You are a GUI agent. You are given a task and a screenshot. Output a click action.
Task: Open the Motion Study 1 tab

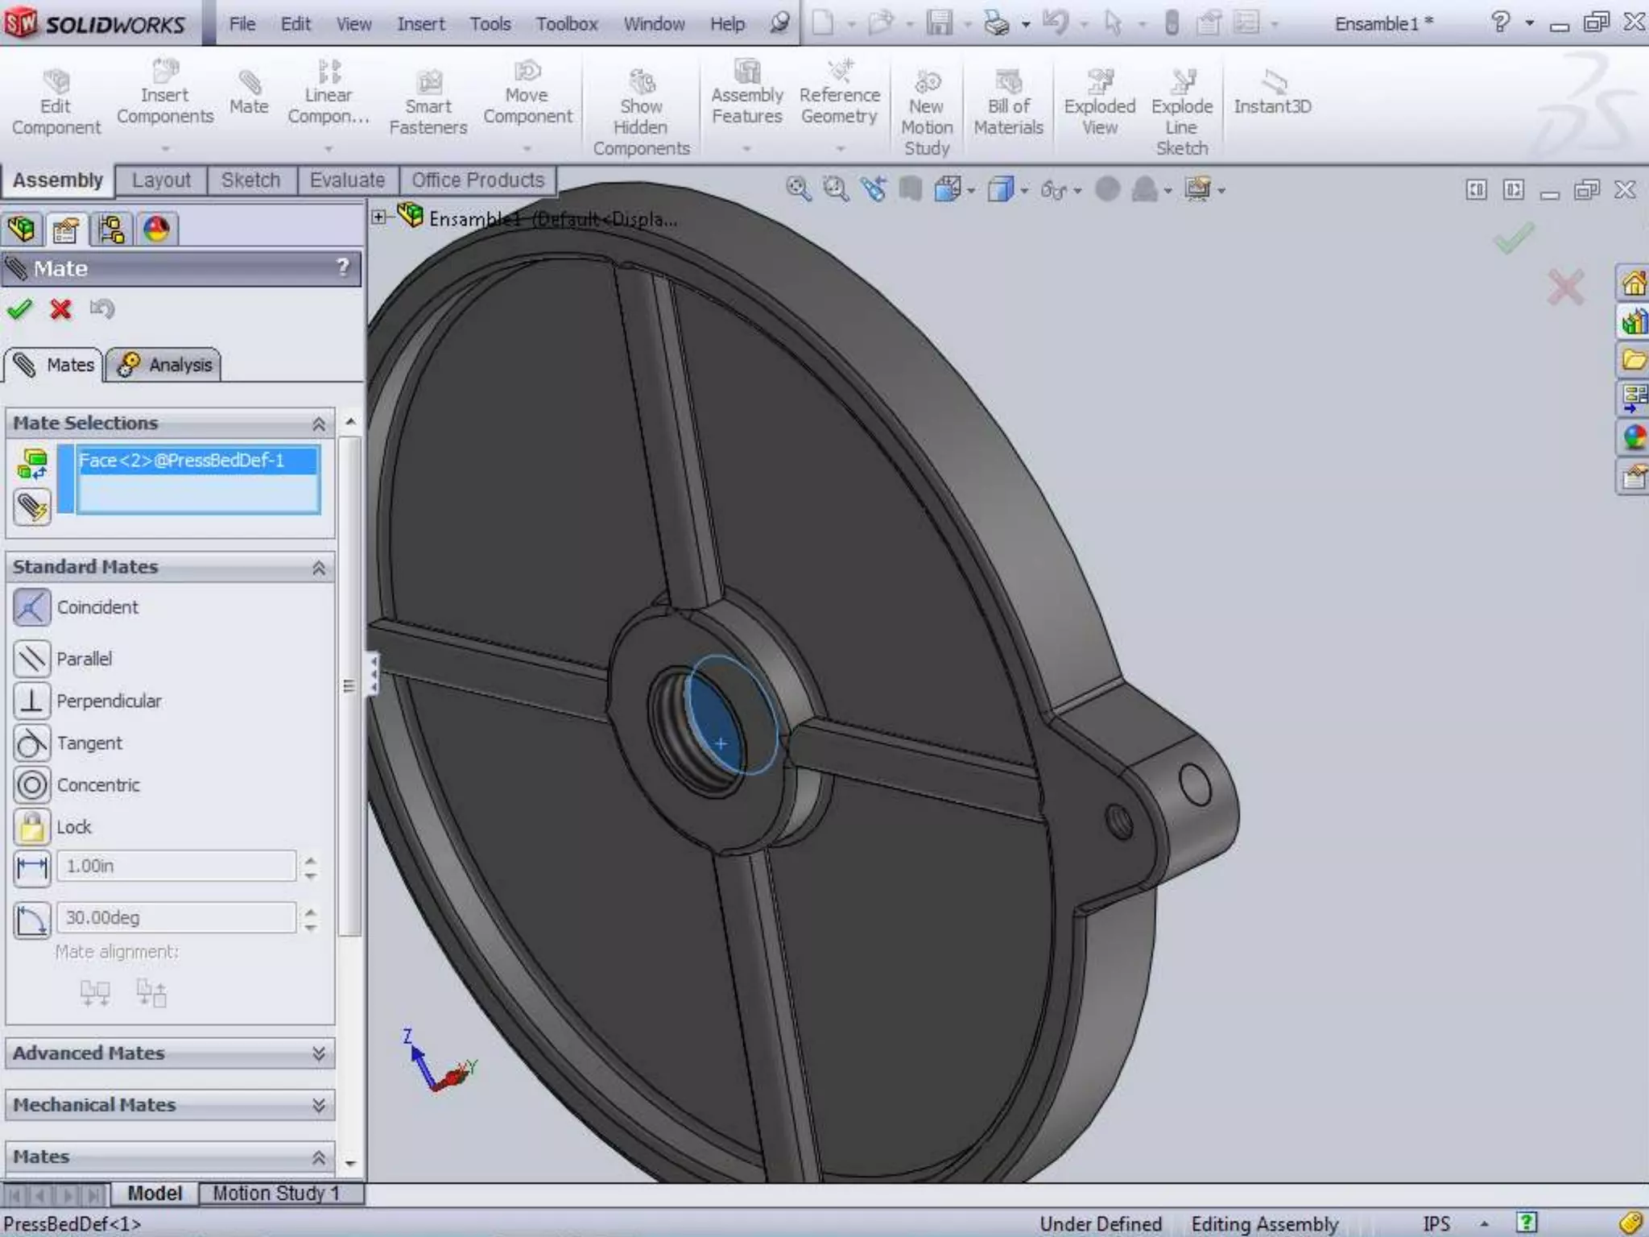[276, 1193]
